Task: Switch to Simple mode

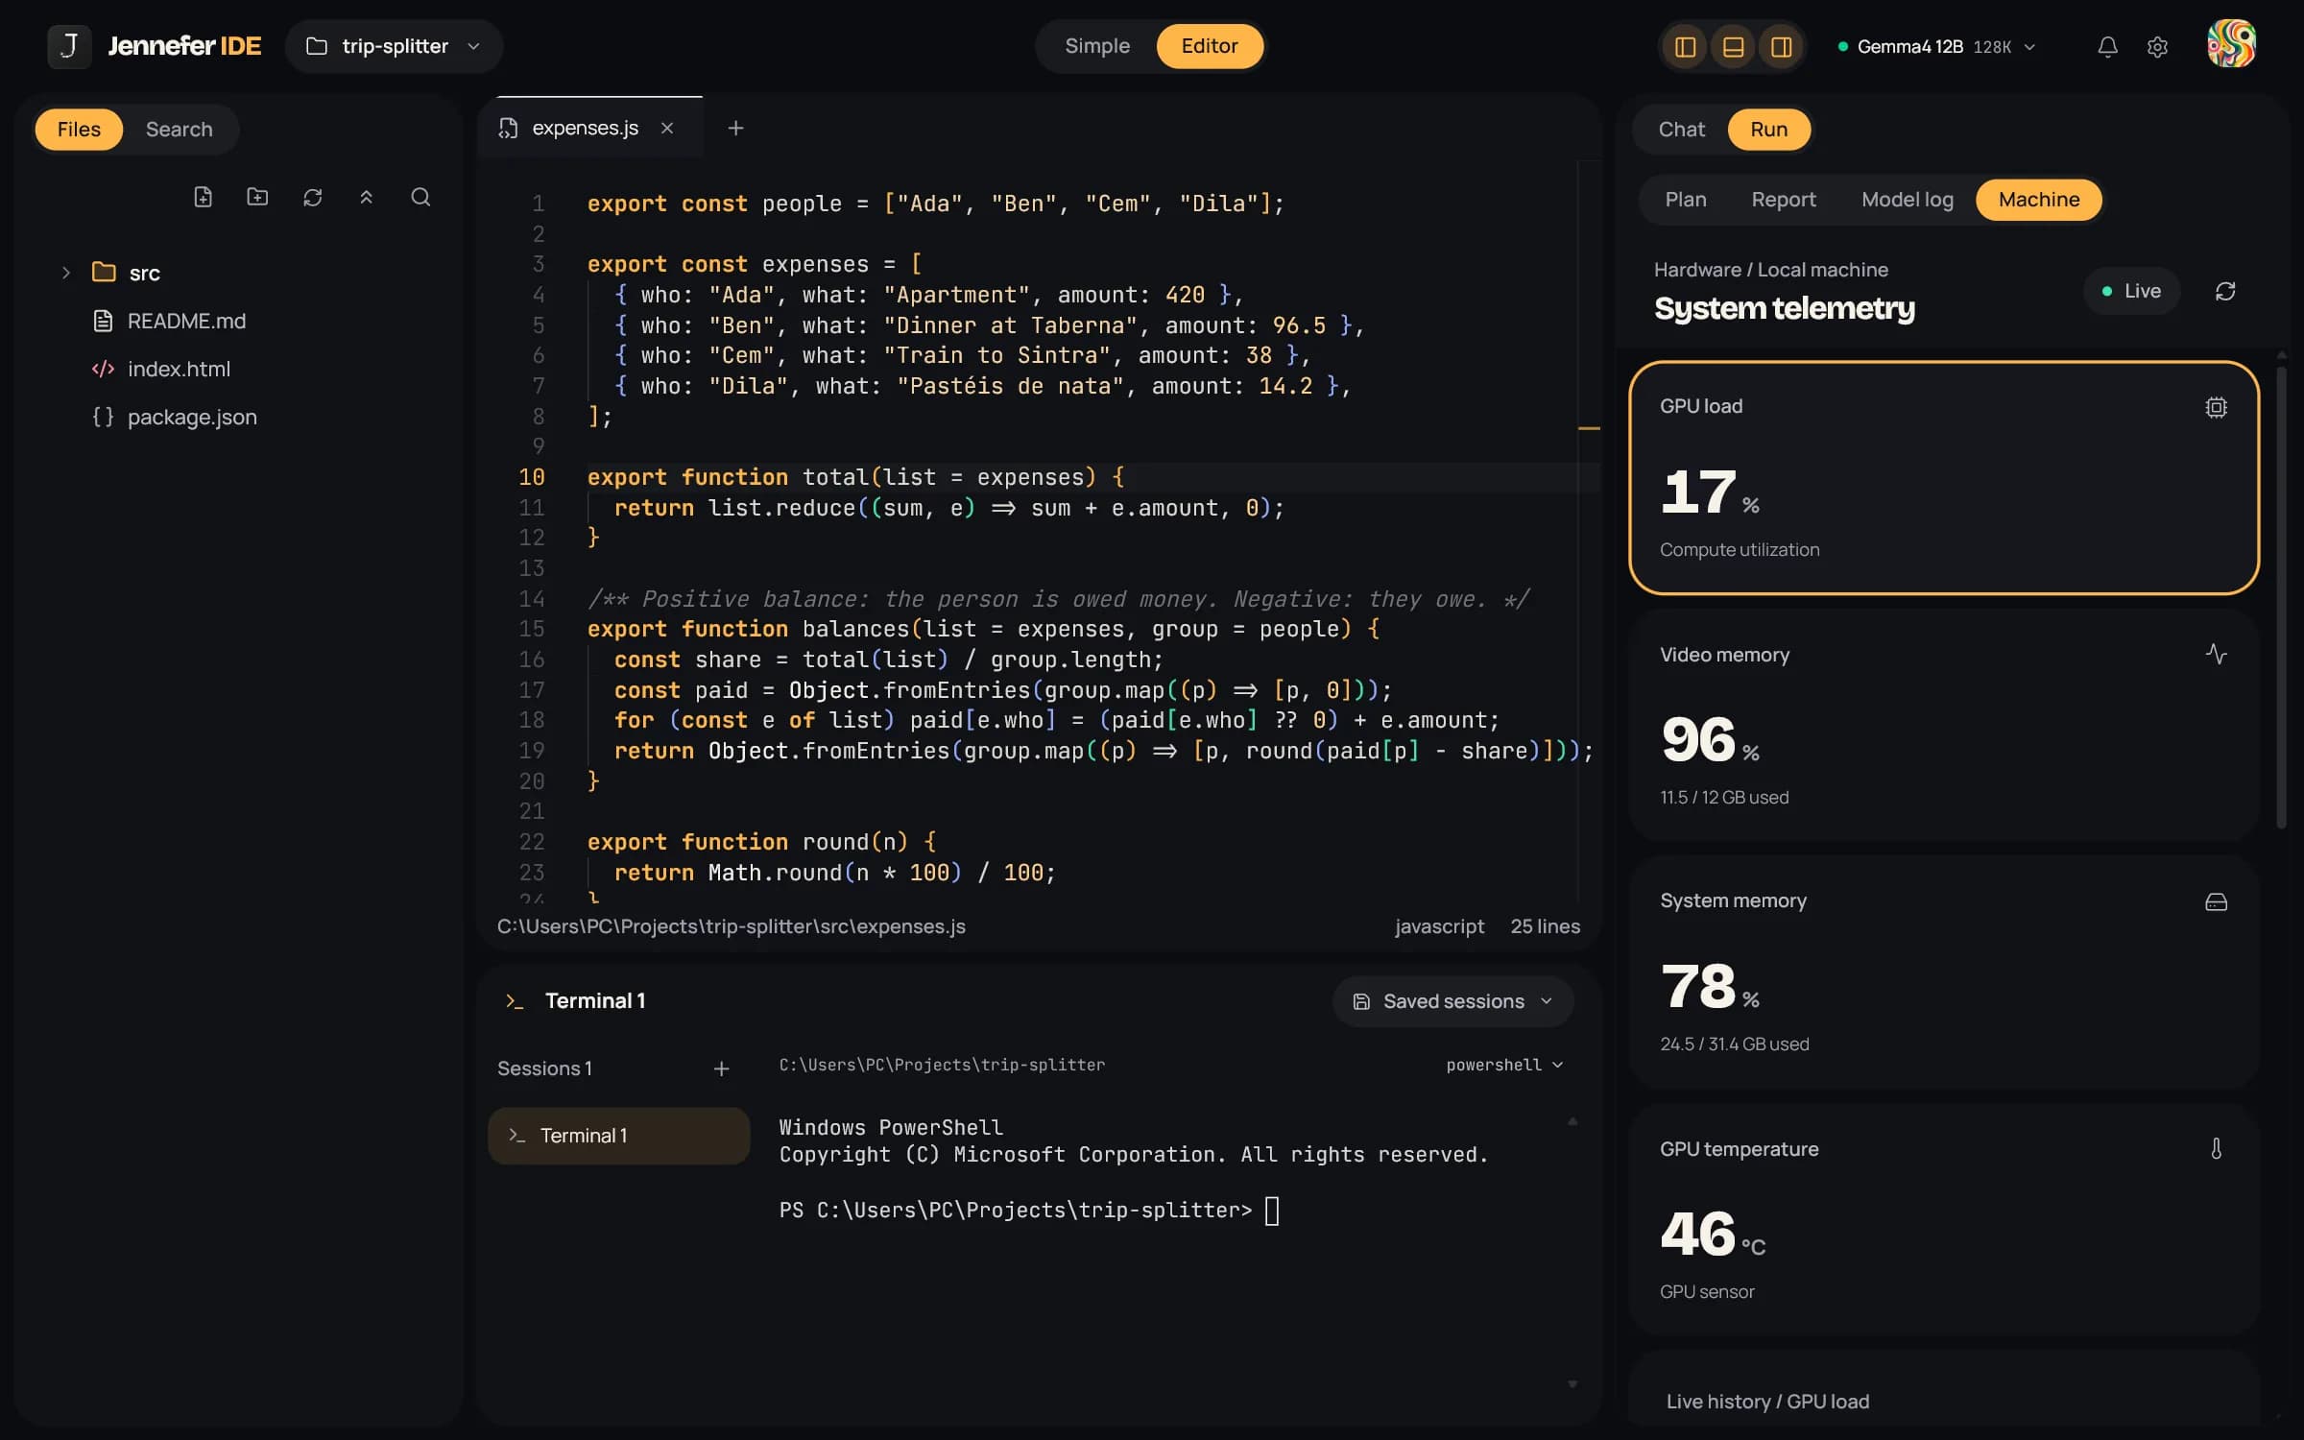Action: (1097, 46)
